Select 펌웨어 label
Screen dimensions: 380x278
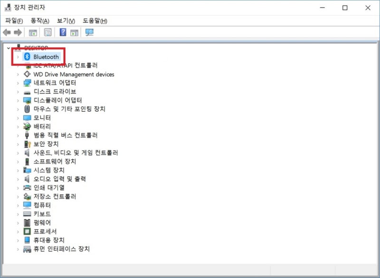tap(42, 222)
